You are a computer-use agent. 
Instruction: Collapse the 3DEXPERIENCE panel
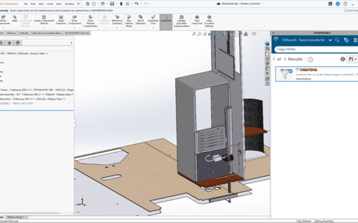273,33
